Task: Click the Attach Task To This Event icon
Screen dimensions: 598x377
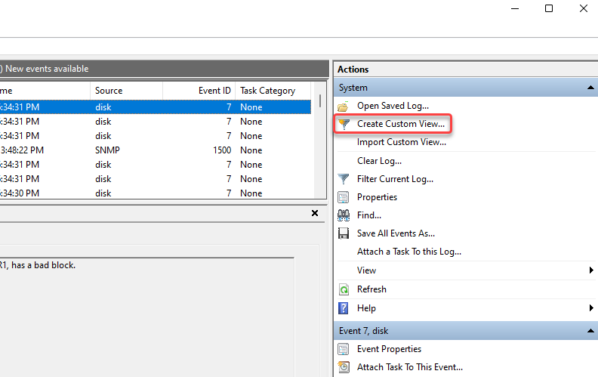Action: (344, 367)
